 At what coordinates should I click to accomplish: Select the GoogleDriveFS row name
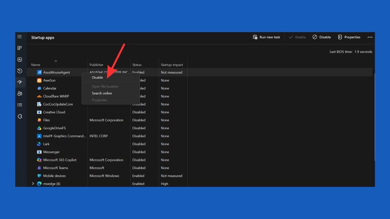[x=54, y=128]
